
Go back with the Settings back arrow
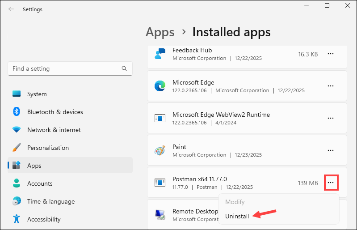(11, 9)
